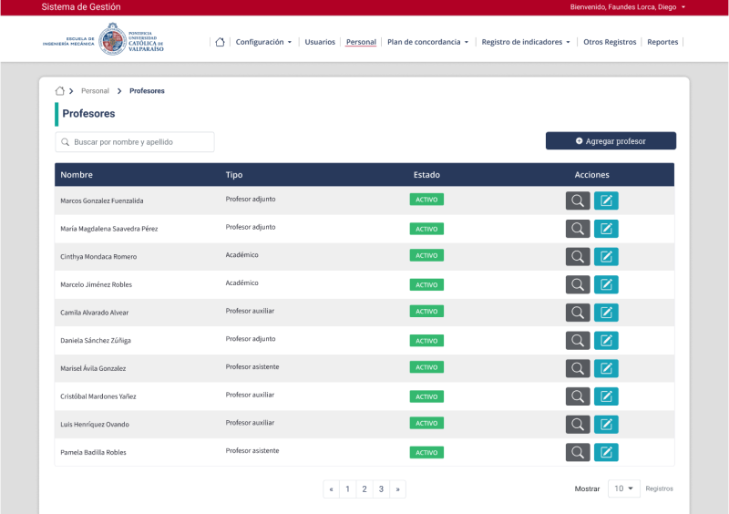Image resolution: width=729 pixels, height=514 pixels.
Task: Click Académico type in Cinthya Mondaca row
Action: [241, 255]
